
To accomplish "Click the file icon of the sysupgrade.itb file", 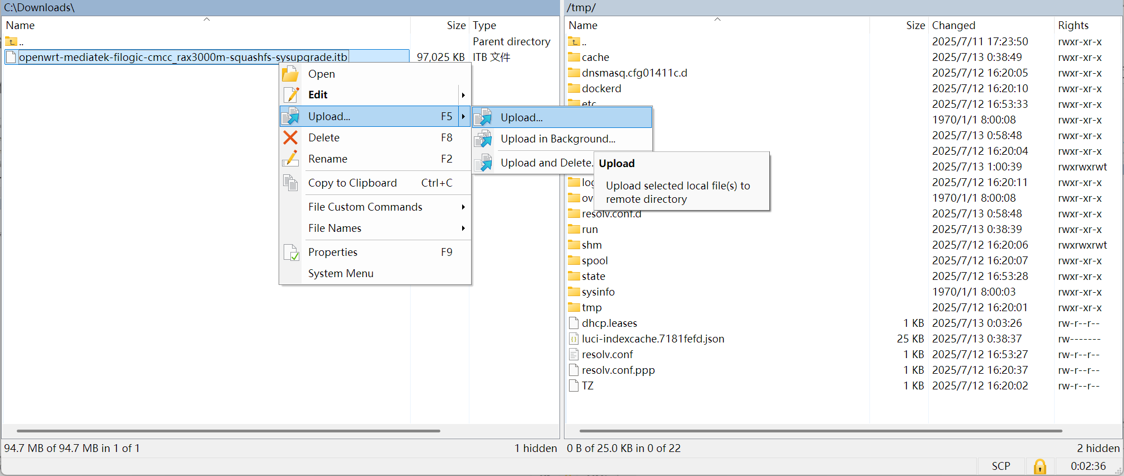I will (11, 57).
